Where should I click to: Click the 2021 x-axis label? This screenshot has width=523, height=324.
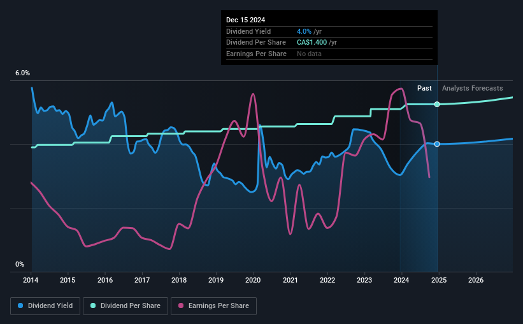[x=290, y=280]
